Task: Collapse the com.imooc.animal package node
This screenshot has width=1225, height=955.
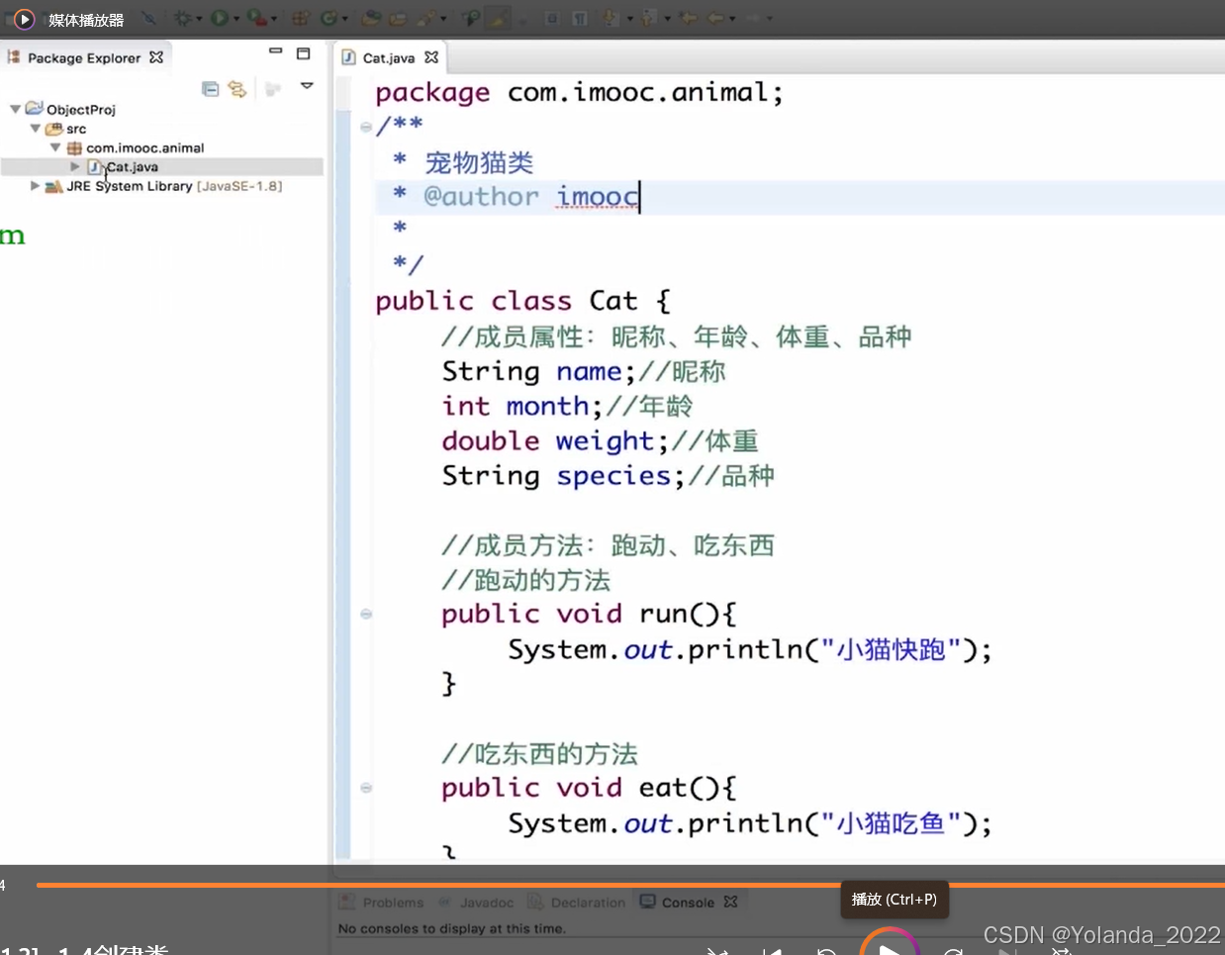Action: [55, 147]
